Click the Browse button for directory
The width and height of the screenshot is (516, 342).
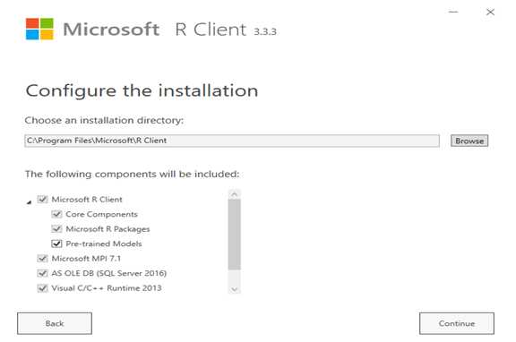pyautogui.click(x=469, y=141)
